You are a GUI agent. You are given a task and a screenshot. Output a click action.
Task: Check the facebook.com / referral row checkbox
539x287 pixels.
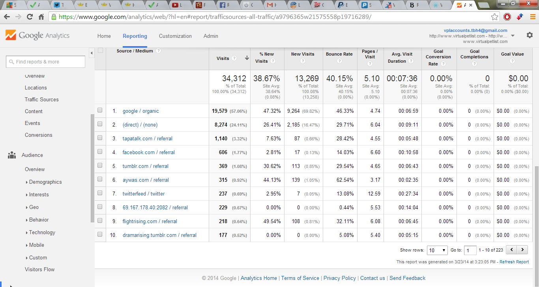(x=100, y=152)
